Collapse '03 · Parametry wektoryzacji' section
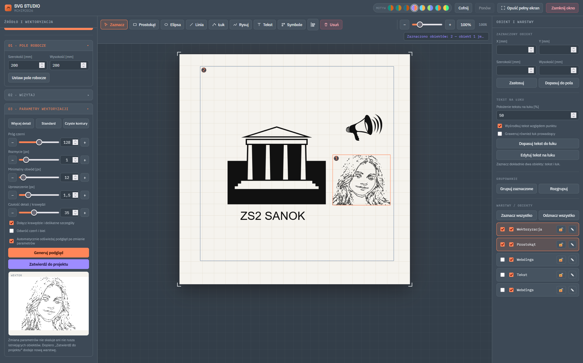Image resolution: width=583 pixels, height=363 pixels. click(49, 109)
